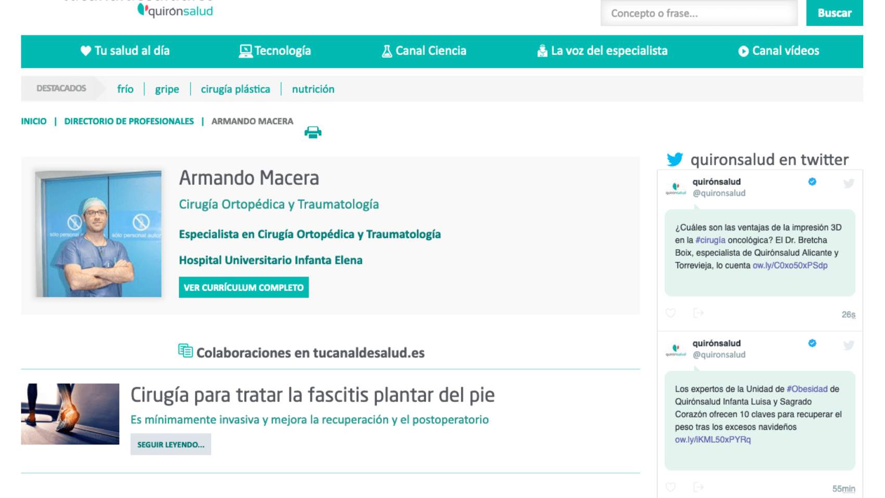Click the ARMANDO MACERA breadcrumb text
This screenshot has height=498, width=885.
click(x=252, y=121)
